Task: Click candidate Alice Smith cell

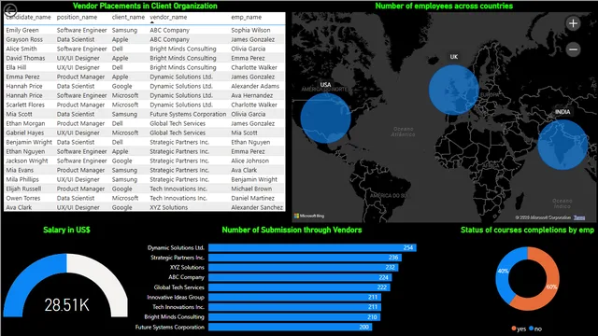Action: (21, 49)
